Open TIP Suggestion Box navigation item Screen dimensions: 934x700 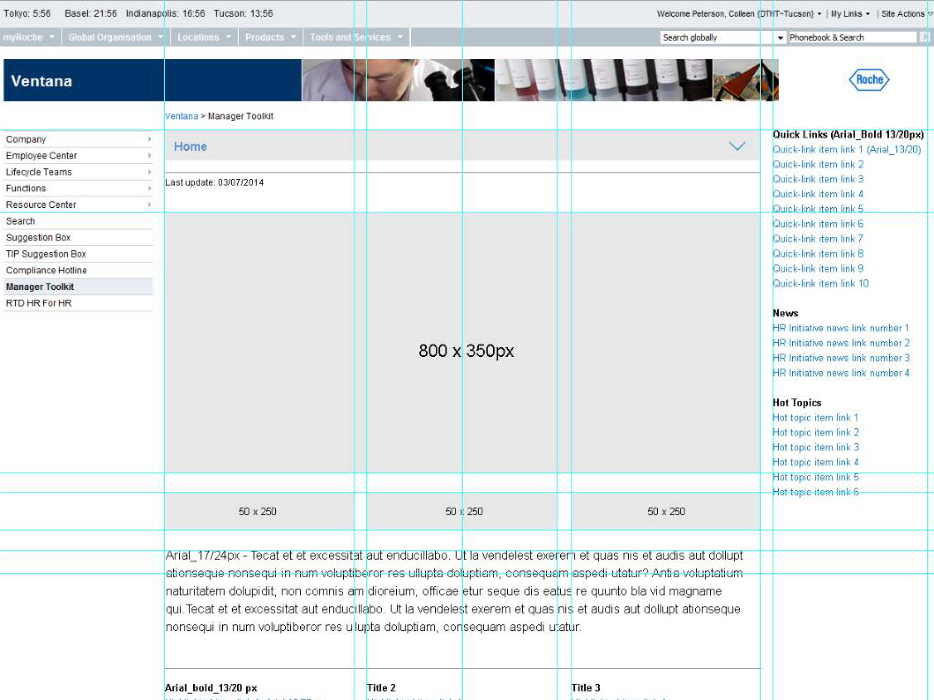click(x=78, y=253)
